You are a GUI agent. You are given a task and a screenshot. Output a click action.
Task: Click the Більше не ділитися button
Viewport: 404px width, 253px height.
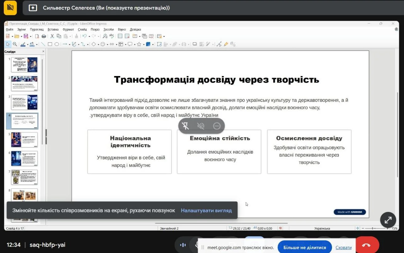(x=304, y=247)
